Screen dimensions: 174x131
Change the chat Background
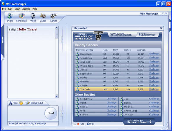34,103
